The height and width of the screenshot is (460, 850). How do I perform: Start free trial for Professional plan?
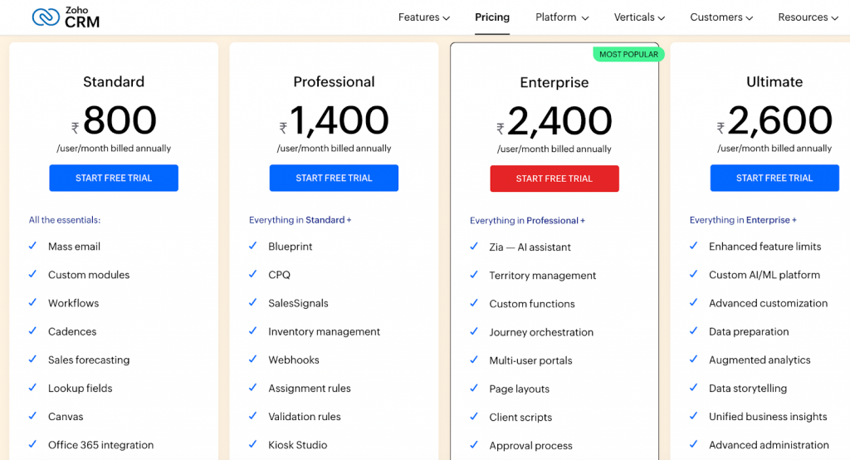(x=334, y=178)
